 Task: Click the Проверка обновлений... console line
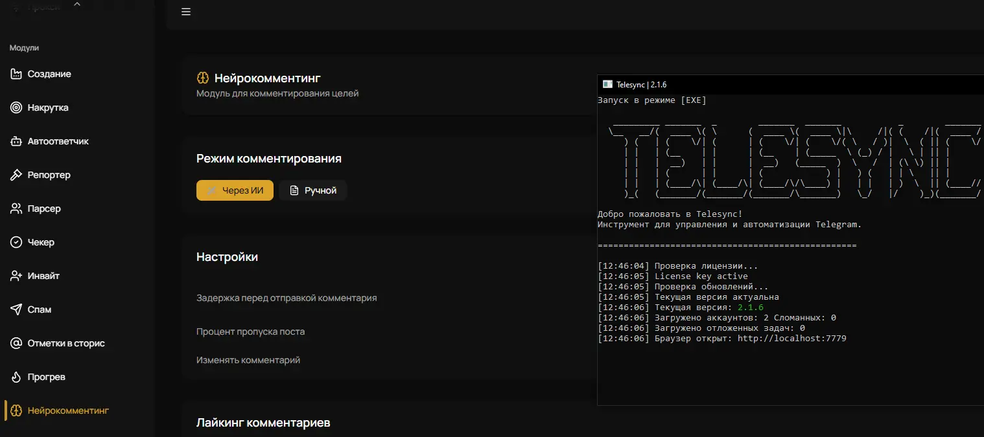click(683, 287)
